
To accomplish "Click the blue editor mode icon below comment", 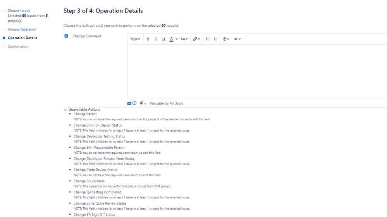I will point(129,103).
